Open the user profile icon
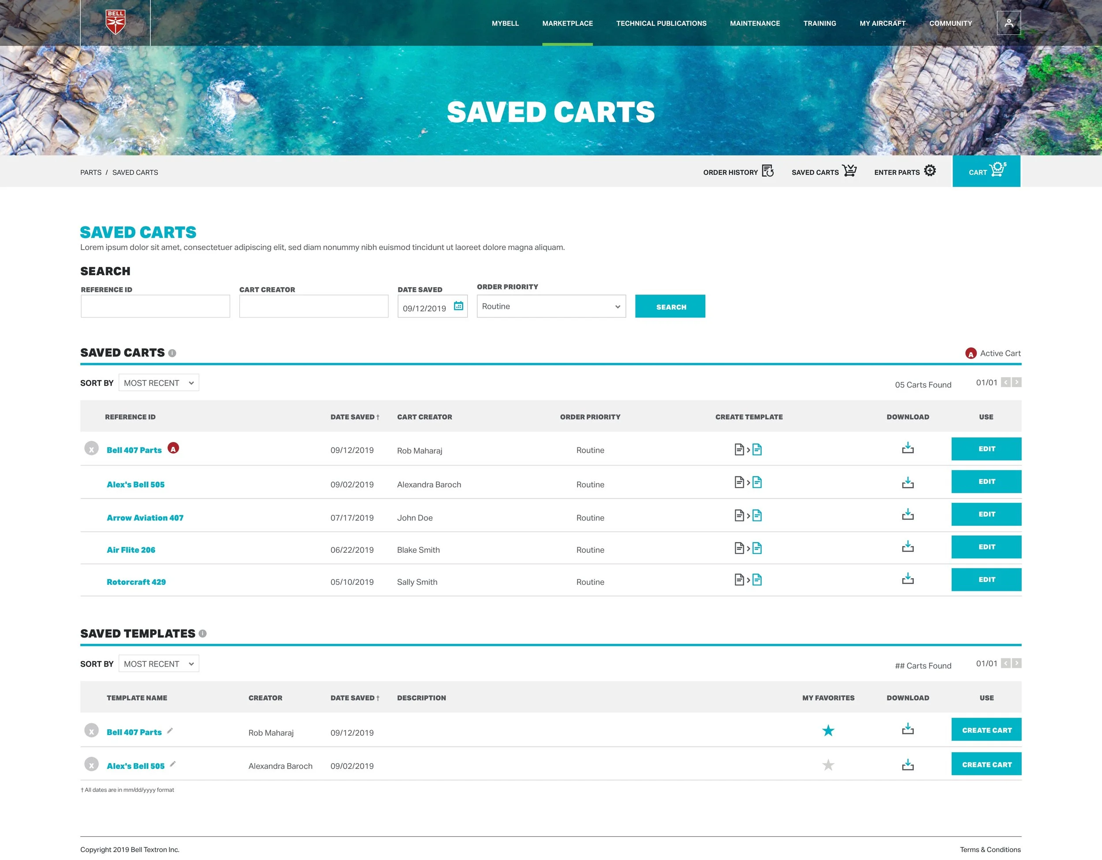The image size is (1102, 860). pyautogui.click(x=1009, y=23)
